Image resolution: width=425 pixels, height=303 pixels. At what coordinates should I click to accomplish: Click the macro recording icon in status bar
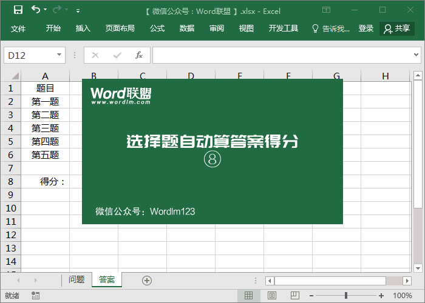[x=36, y=296]
